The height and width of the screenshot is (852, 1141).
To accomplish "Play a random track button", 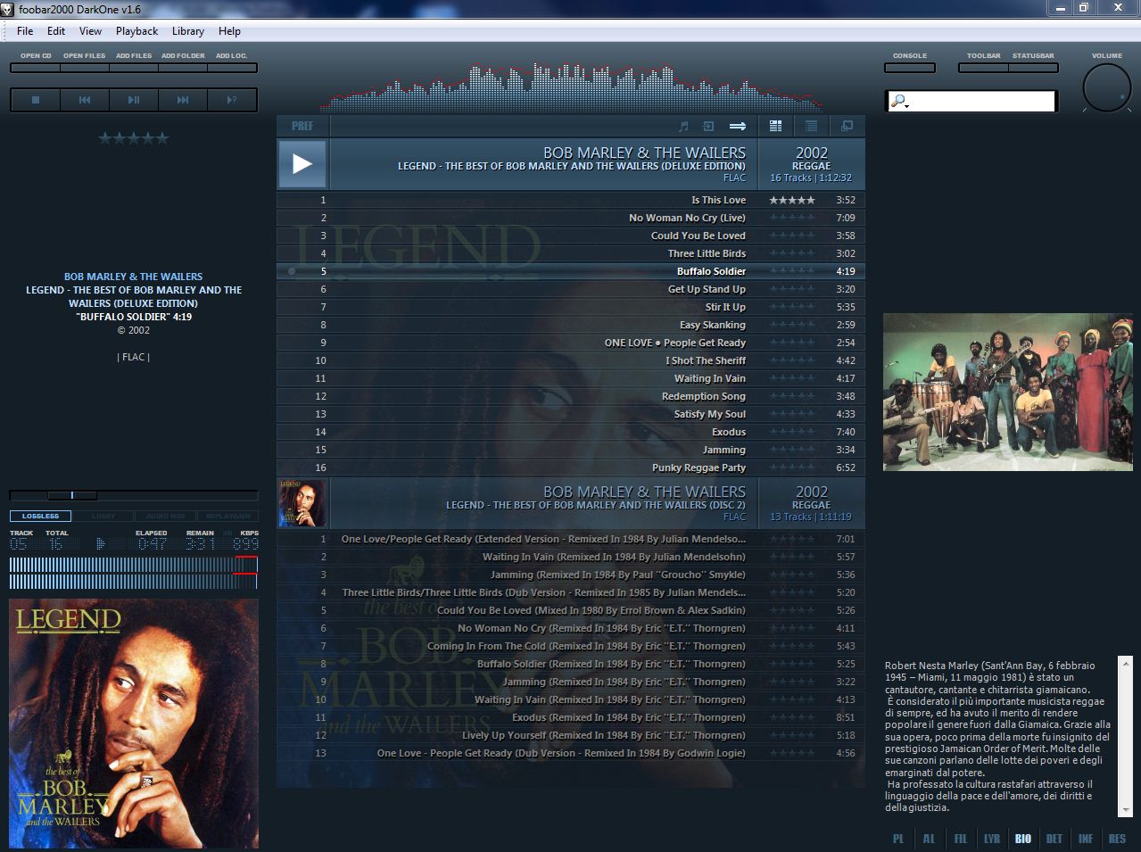I will [232, 100].
